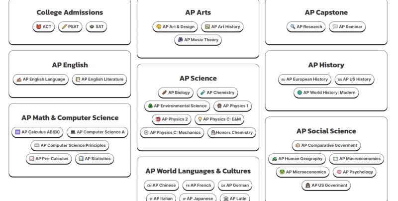Click the AP Microeconomics money face icon
Screen dimensions: 398x201
282,172
